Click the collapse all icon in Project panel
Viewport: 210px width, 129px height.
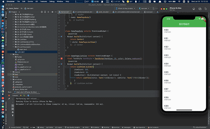pos(48,12)
